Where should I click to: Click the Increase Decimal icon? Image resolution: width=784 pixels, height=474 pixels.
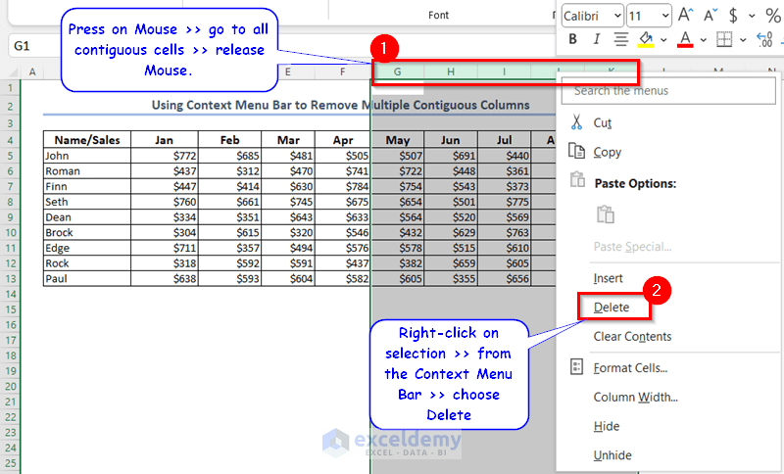click(x=764, y=39)
